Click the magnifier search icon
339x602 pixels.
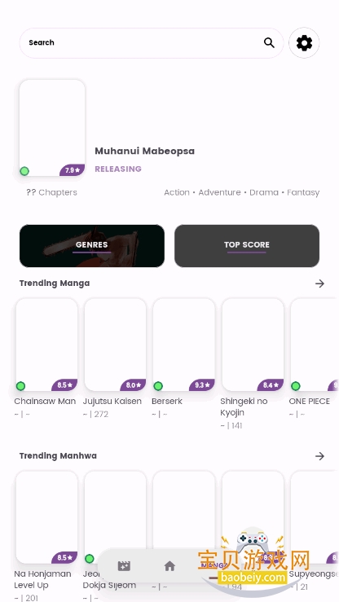(269, 42)
